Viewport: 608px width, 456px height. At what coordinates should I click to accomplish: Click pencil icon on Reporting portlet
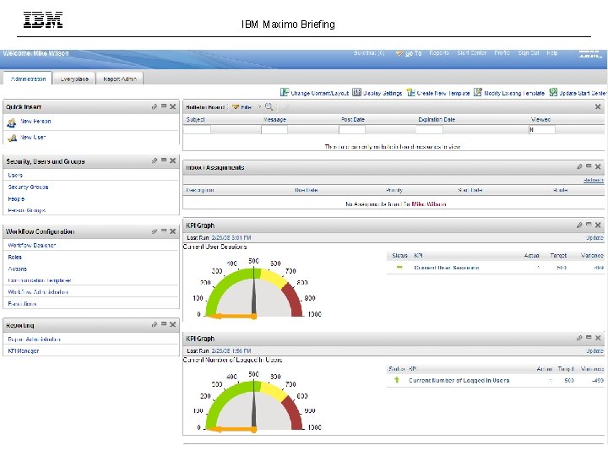pyautogui.click(x=155, y=324)
